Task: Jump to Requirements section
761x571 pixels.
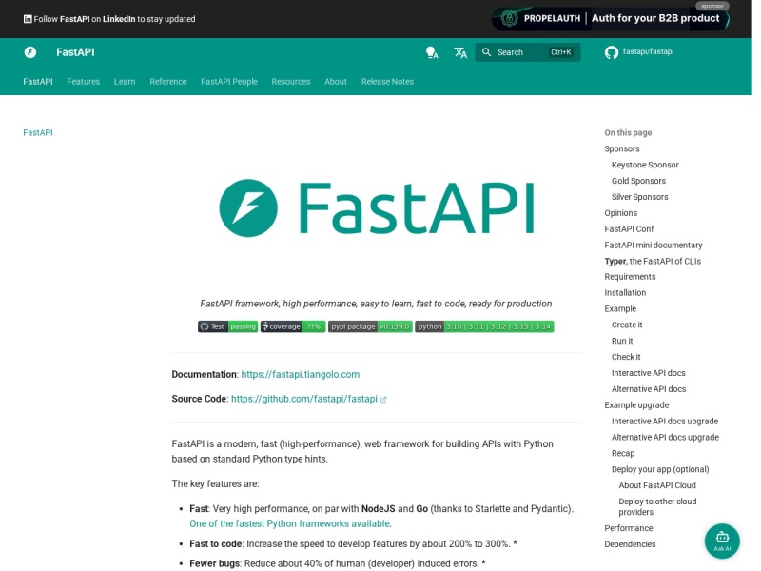Action: [630, 277]
